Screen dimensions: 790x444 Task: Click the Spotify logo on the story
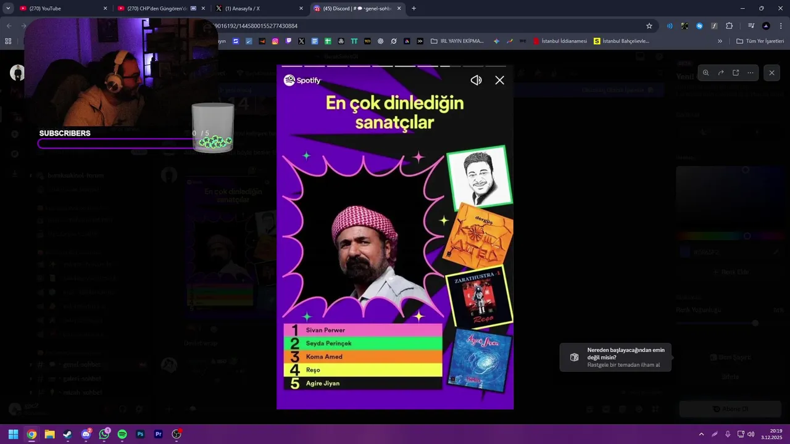[302, 80]
